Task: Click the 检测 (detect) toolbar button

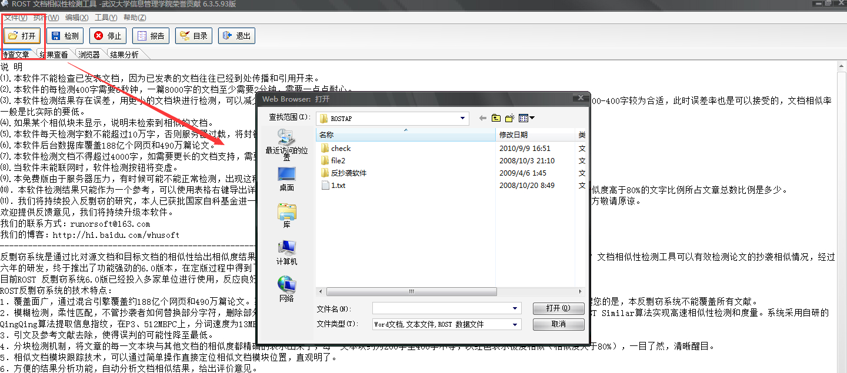Action: [65, 36]
